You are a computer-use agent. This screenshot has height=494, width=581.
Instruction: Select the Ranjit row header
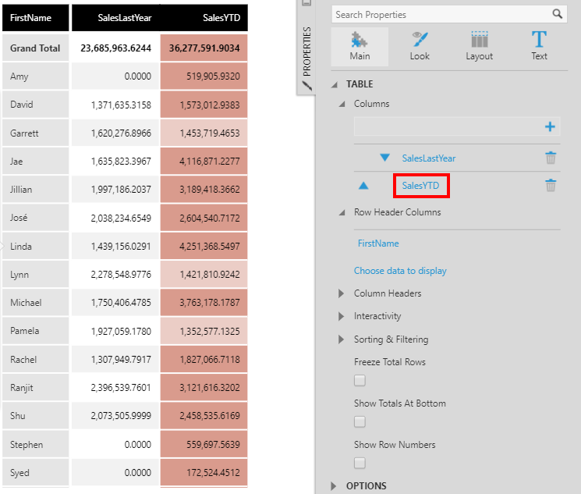pos(36,387)
